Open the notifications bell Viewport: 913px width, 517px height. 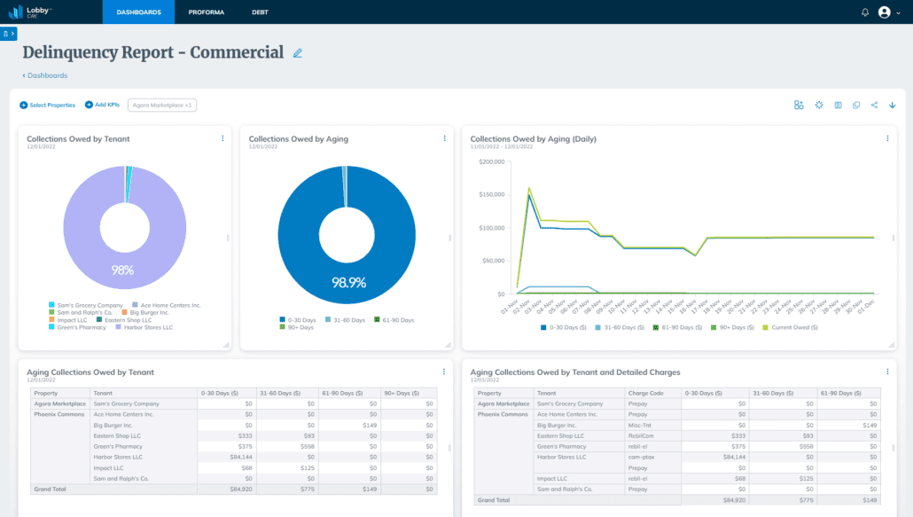(x=865, y=12)
